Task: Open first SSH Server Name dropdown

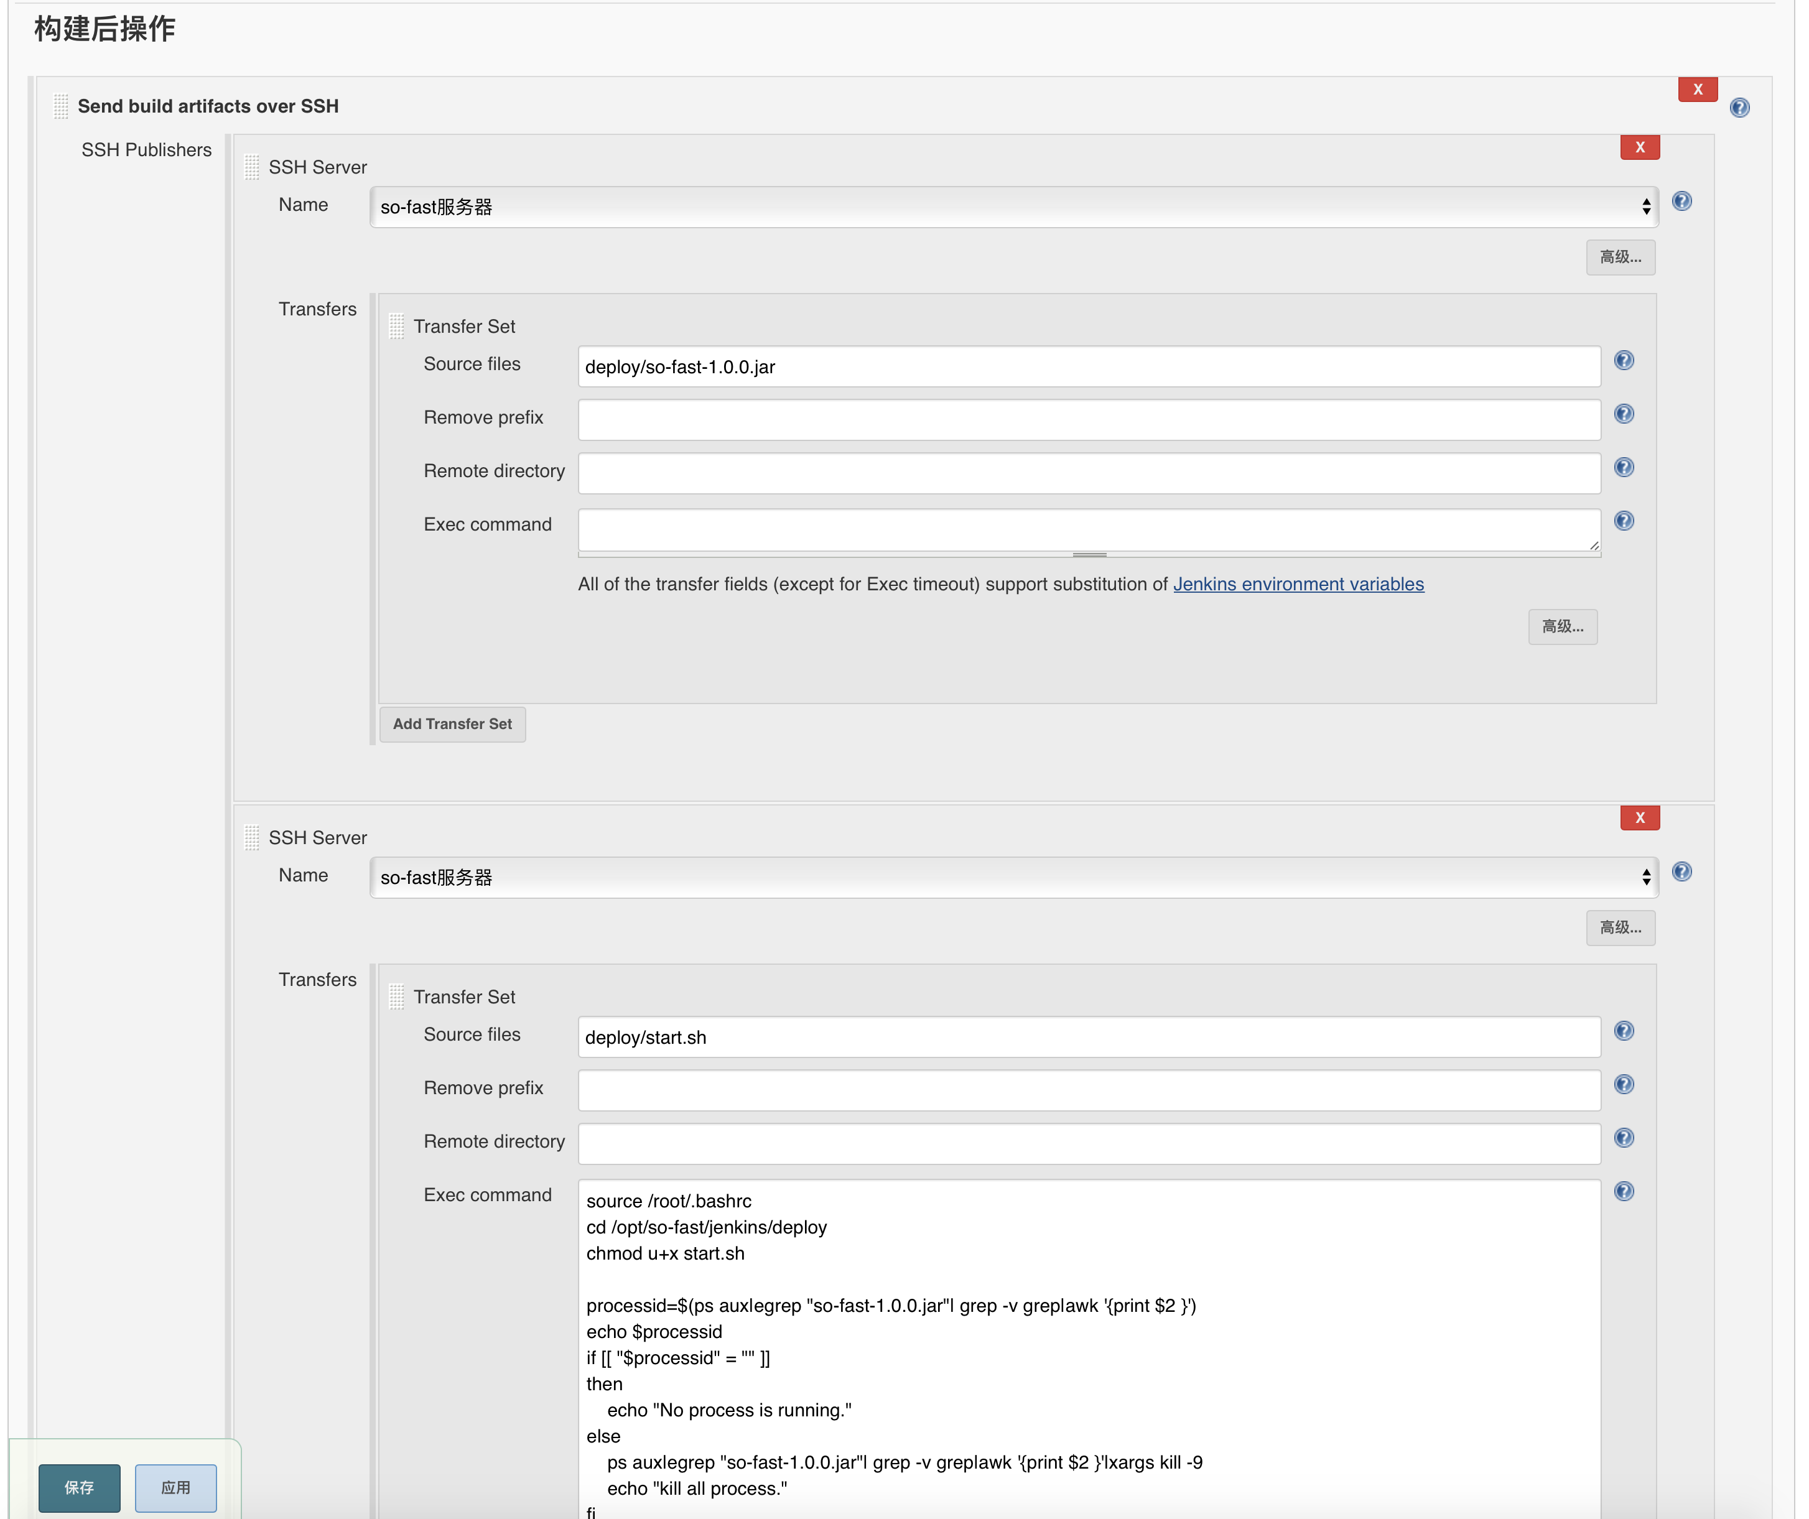Action: pos(1013,208)
